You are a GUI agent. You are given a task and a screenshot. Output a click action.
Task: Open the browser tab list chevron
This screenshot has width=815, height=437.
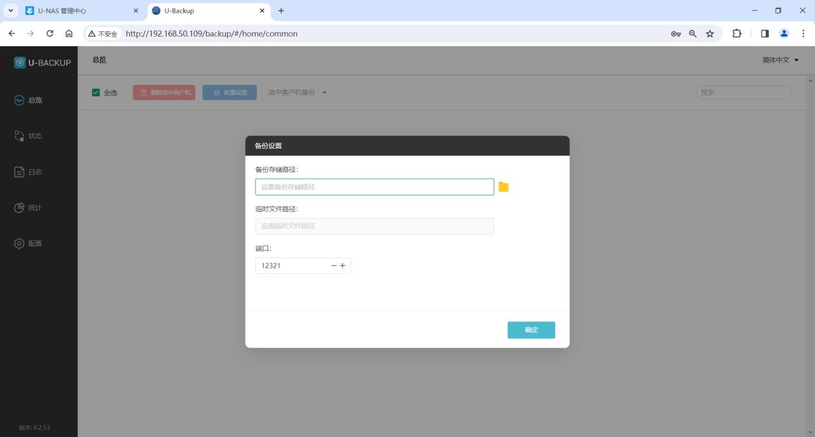tap(10, 11)
